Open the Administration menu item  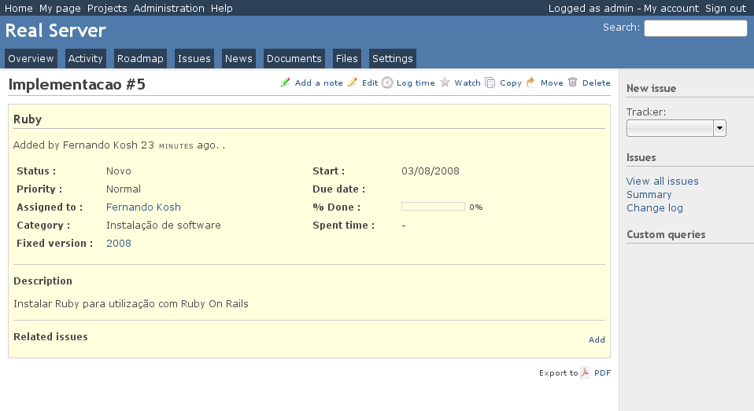168,8
